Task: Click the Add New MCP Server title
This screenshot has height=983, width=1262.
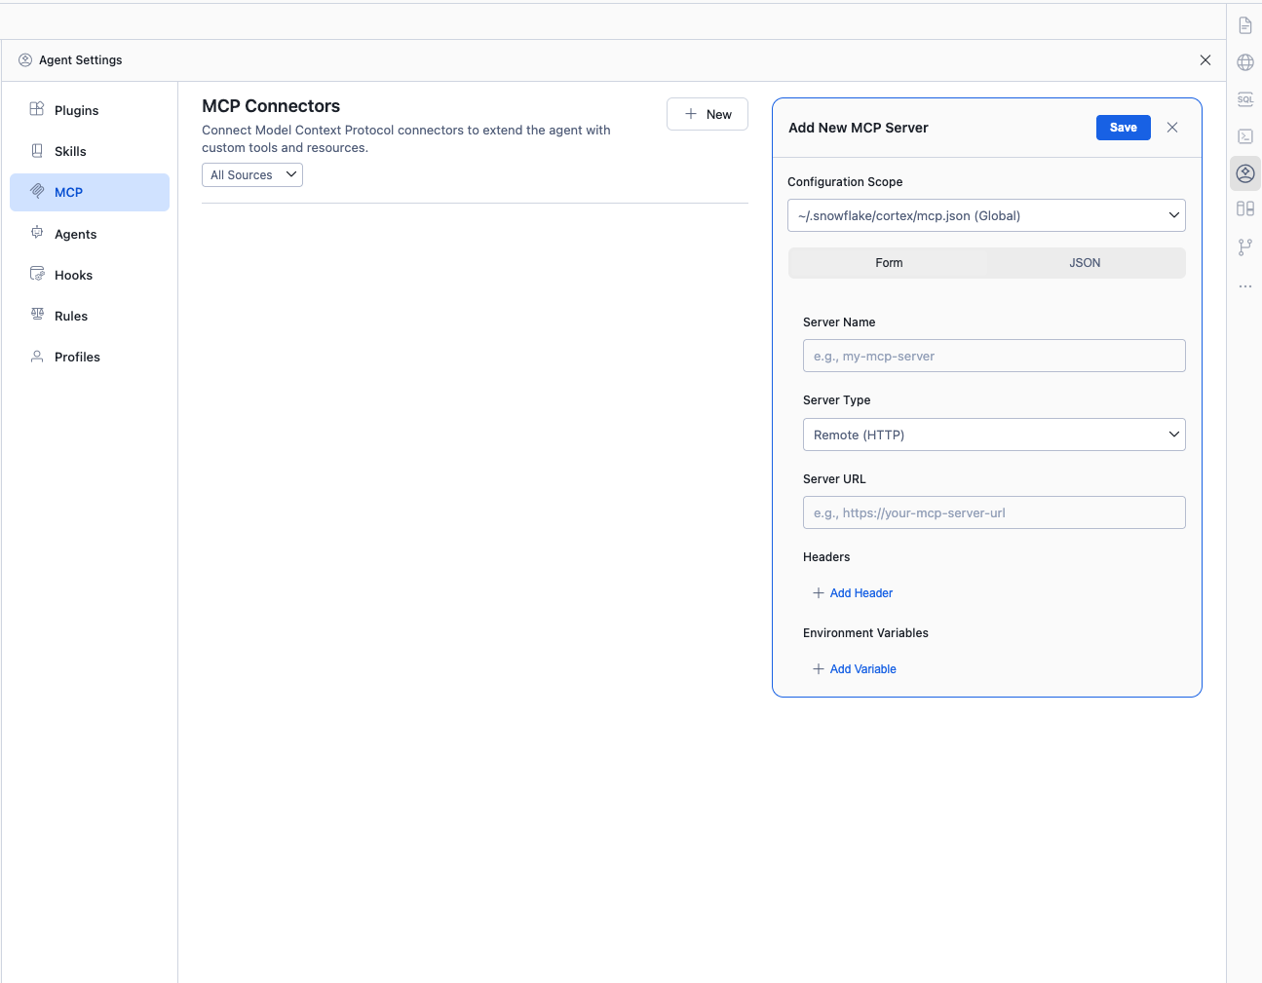Action: pyautogui.click(x=859, y=128)
